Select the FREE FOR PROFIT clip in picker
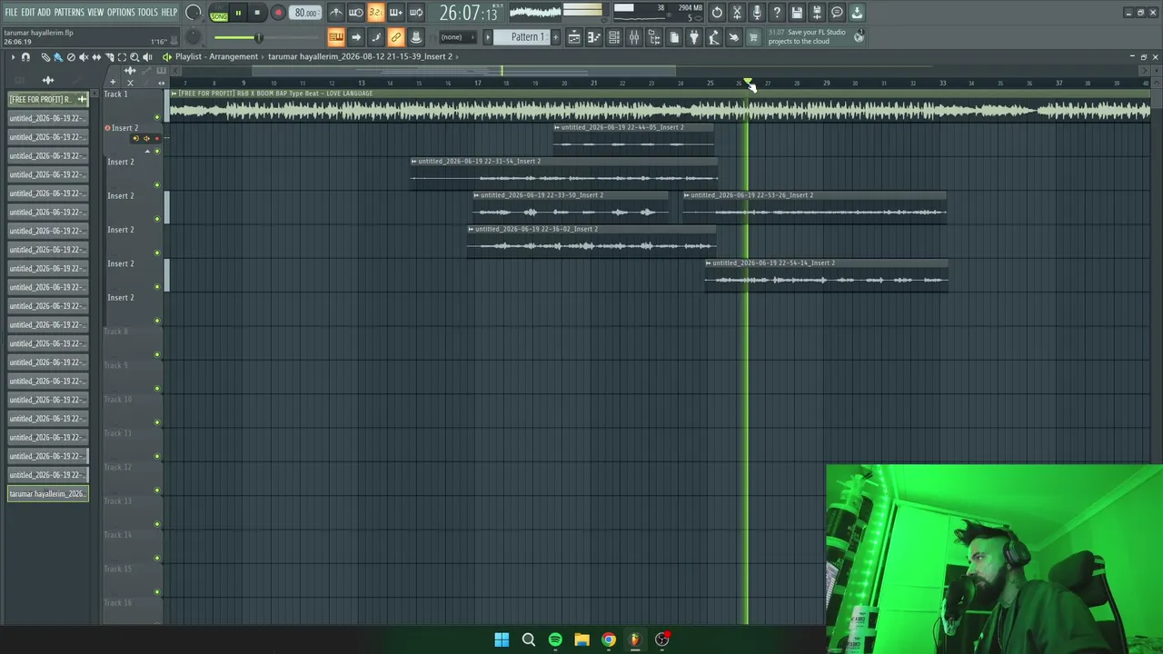This screenshot has height=654, width=1163. [x=48, y=99]
